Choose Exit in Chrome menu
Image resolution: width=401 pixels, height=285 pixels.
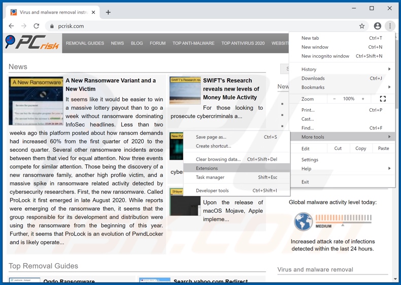point(342,182)
